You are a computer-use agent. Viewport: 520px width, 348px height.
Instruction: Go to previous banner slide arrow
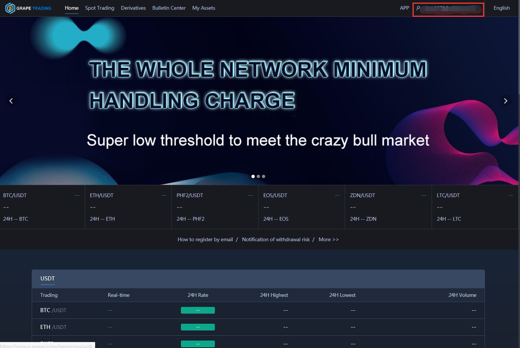pyautogui.click(x=11, y=101)
